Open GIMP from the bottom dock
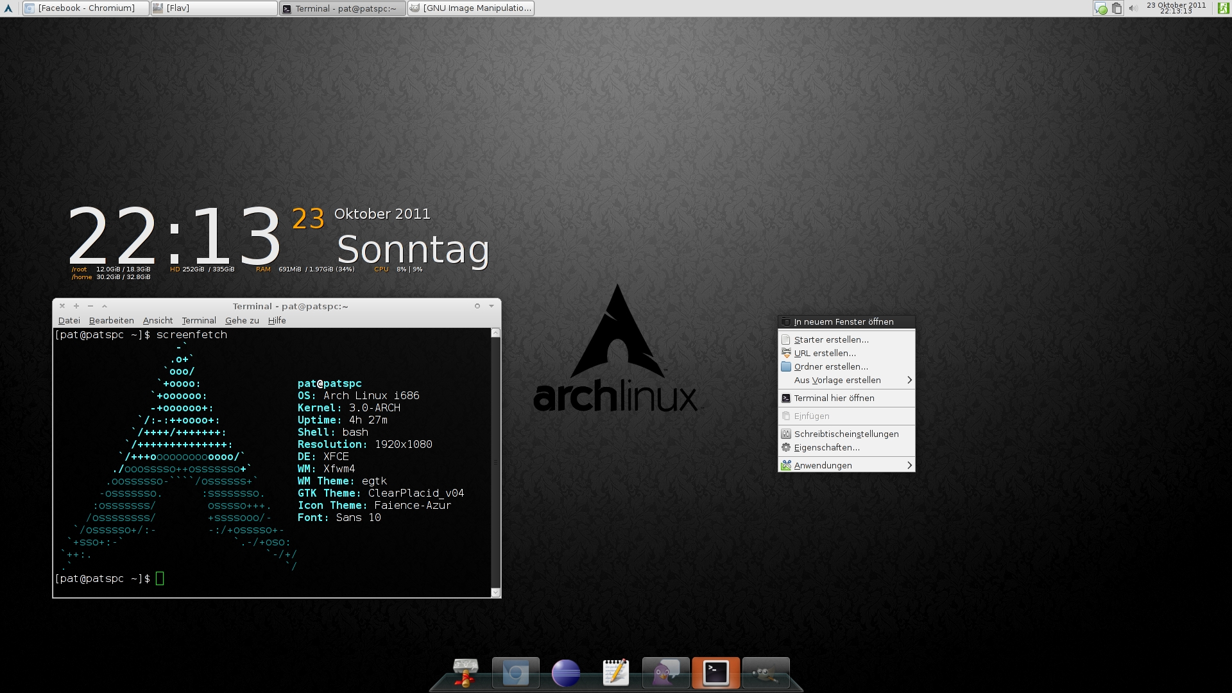The width and height of the screenshot is (1232, 693). (766, 673)
